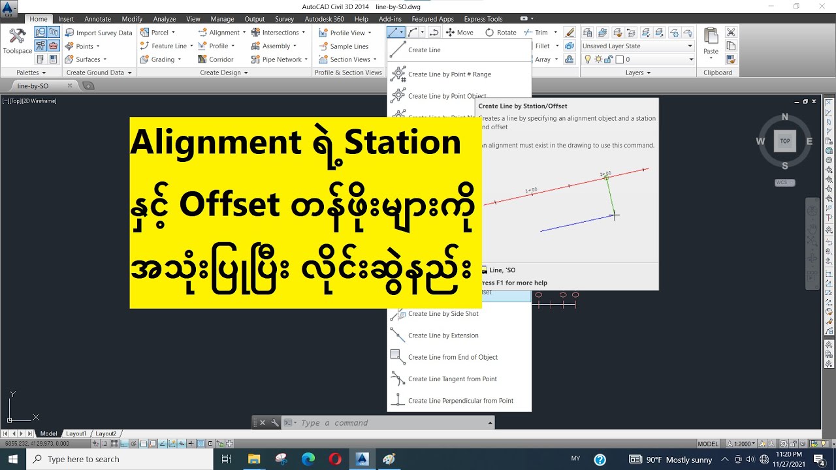The image size is (836, 470).
Task: Click the Corridor tool
Action: click(x=216, y=59)
